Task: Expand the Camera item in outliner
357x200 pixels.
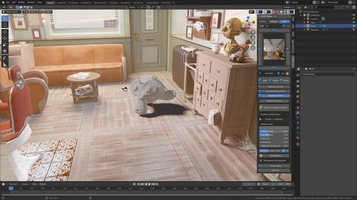Action: 305,19
